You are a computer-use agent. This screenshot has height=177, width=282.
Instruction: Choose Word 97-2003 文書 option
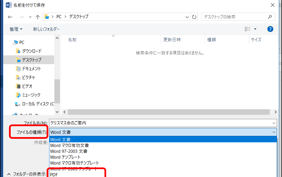click(x=163, y=151)
